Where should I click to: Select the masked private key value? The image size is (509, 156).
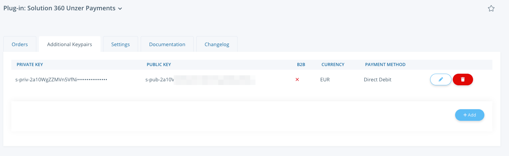point(61,80)
